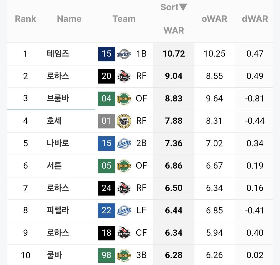Click the green 98 season badge for 쿨바

click(x=106, y=255)
